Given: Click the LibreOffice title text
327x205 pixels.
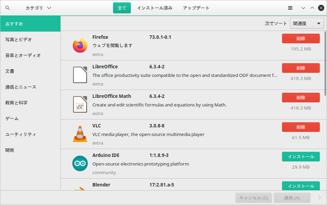Looking at the screenshot, I should [x=105, y=67].
